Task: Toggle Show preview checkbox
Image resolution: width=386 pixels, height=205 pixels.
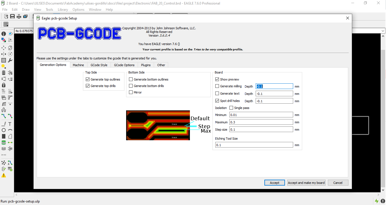Action: click(x=217, y=79)
